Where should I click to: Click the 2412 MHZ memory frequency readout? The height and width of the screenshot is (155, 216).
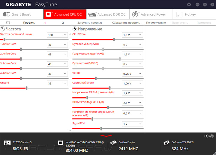[x=128, y=149]
